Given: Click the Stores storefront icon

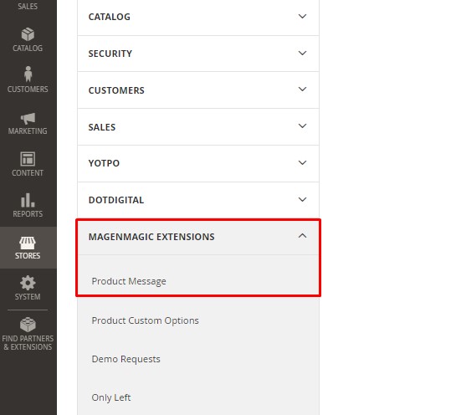Looking at the screenshot, I should [28, 243].
